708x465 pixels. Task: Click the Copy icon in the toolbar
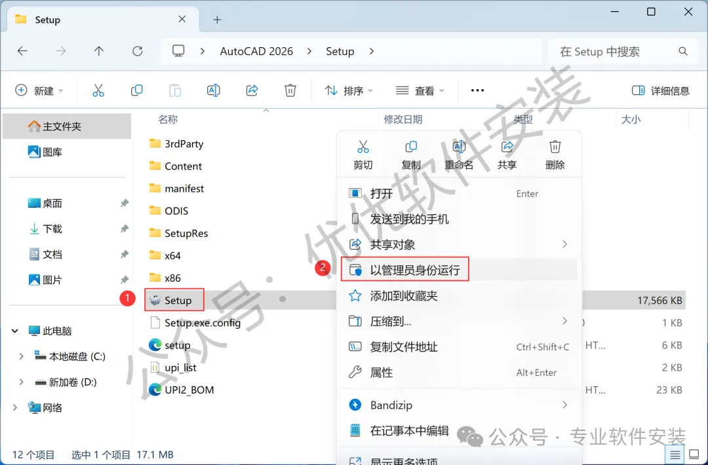[136, 90]
